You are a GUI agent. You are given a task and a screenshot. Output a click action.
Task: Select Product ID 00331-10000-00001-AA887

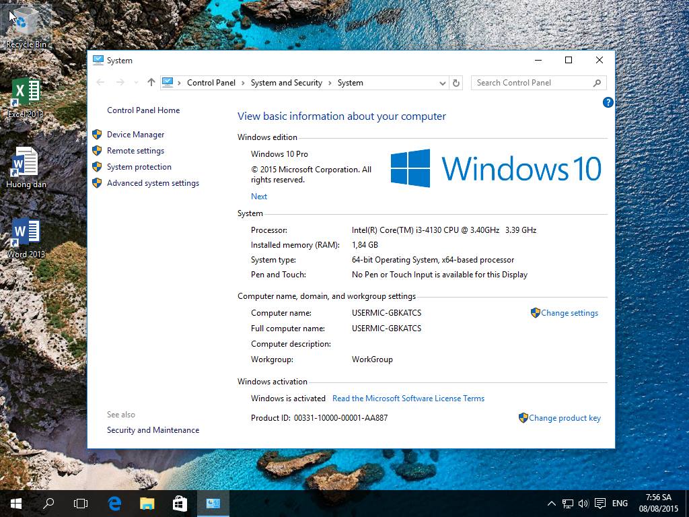click(340, 418)
